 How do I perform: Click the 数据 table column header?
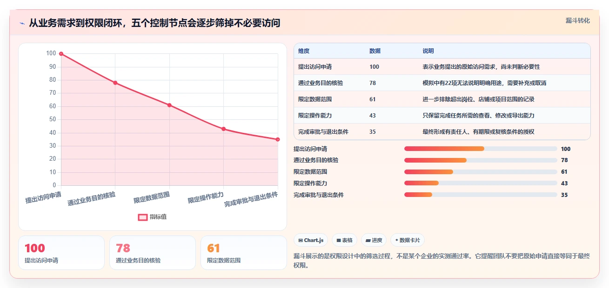(375, 51)
